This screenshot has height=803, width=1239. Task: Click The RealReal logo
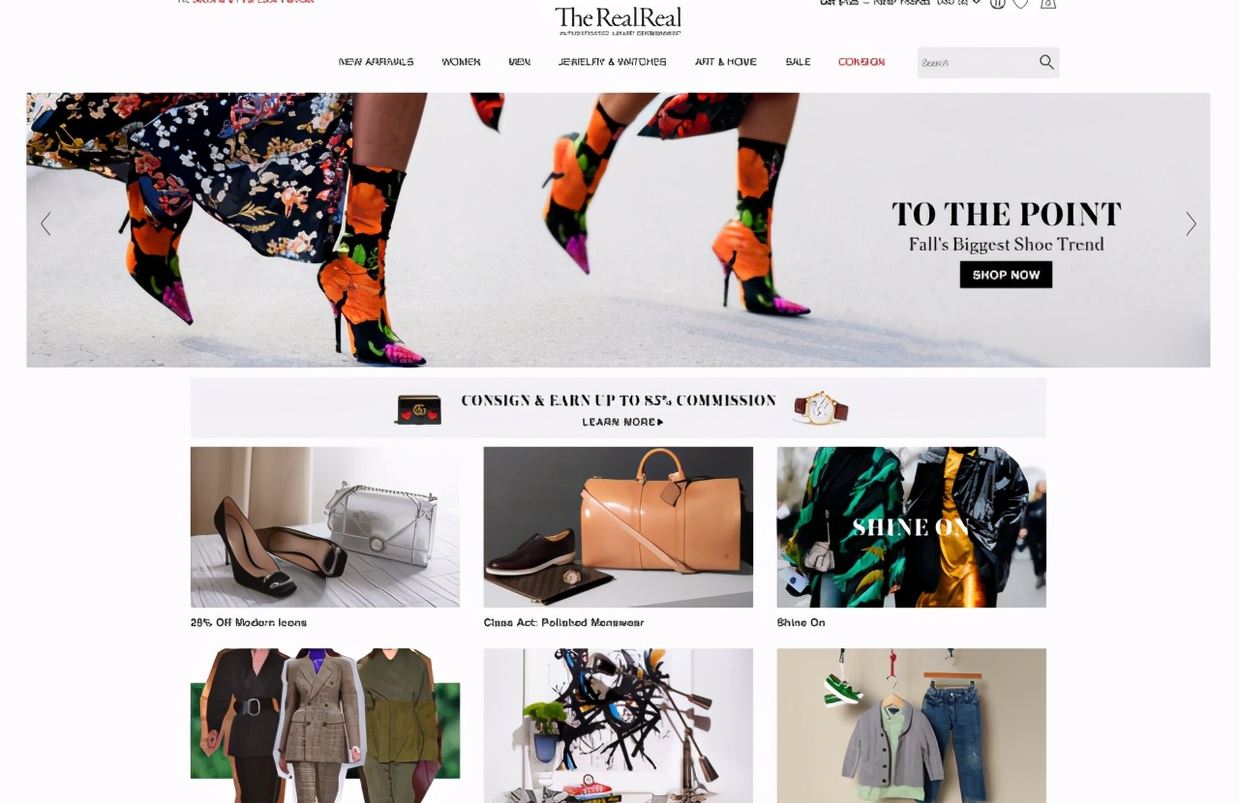619,20
